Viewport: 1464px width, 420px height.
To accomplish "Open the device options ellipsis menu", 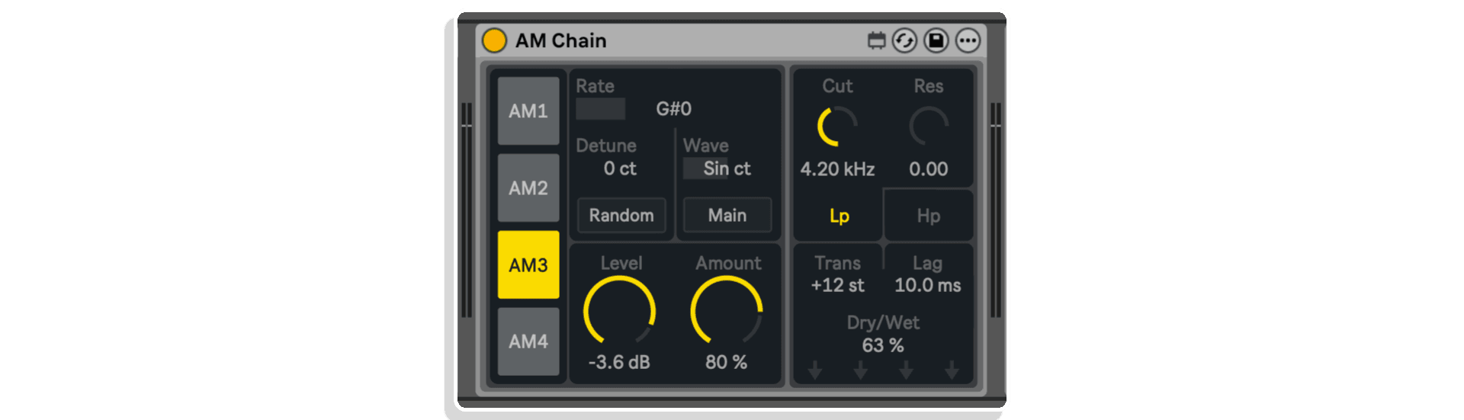I will (968, 40).
